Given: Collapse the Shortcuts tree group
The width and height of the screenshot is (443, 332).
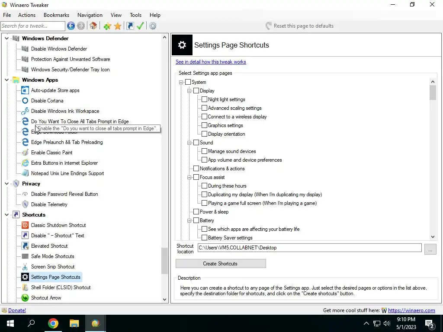Looking at the screenshot, I should point(6,215).
